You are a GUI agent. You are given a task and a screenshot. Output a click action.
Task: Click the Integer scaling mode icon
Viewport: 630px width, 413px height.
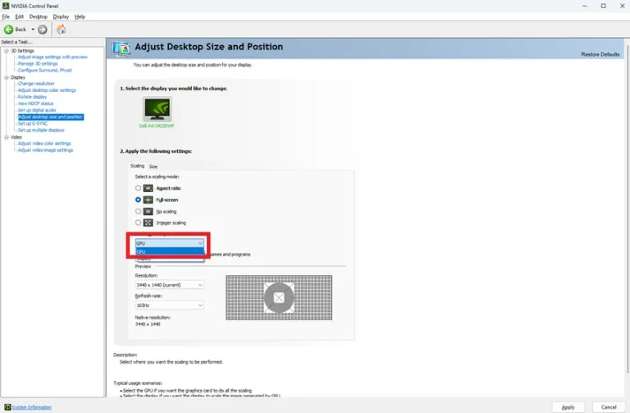148,223
